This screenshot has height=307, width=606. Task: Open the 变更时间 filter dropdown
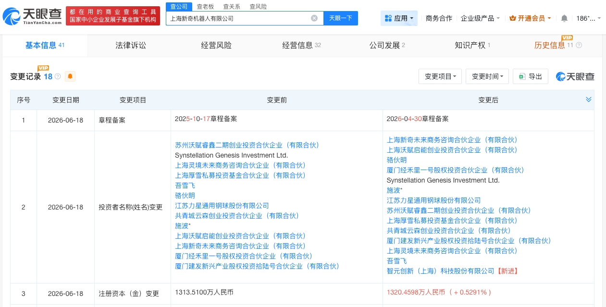pyautogui.click(x=487, y=76)
